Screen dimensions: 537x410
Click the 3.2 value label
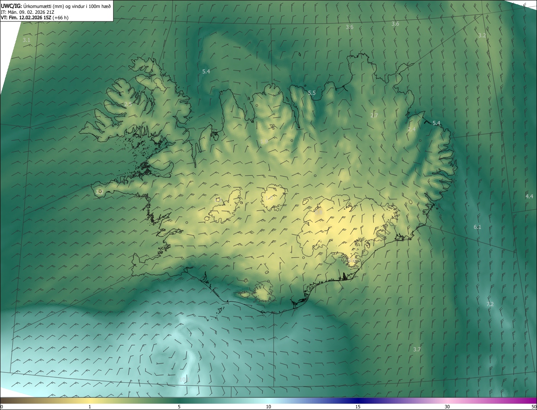coord(482,36)
